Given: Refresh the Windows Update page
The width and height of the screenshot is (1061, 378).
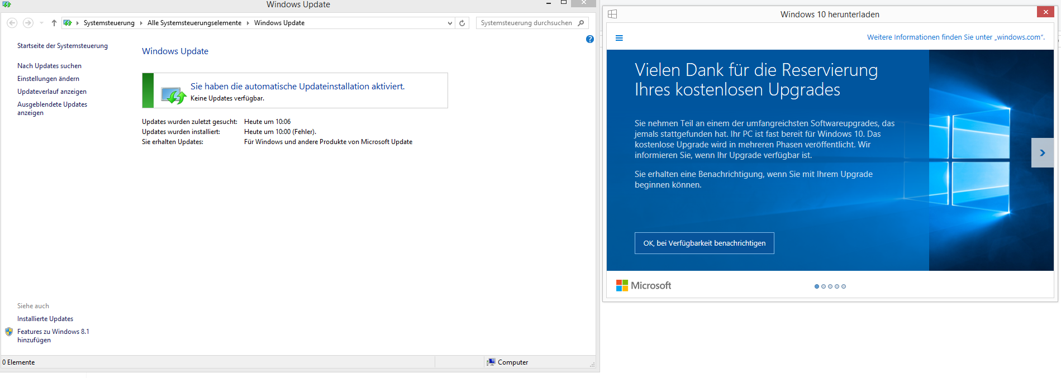Looking at the screenshot, I should click(x=462, y=23).
